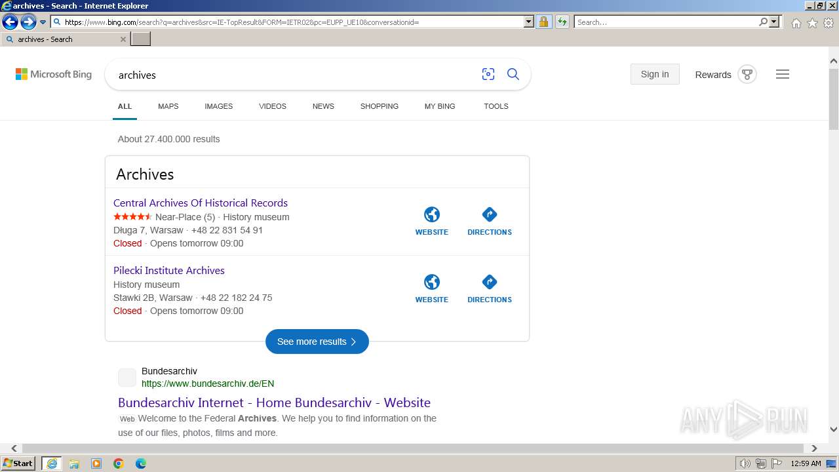Get DIRECTIONS to Pilecki Institute Archives
The width and height of the screenshot is (839, 472).
click(x=490, y=288)
